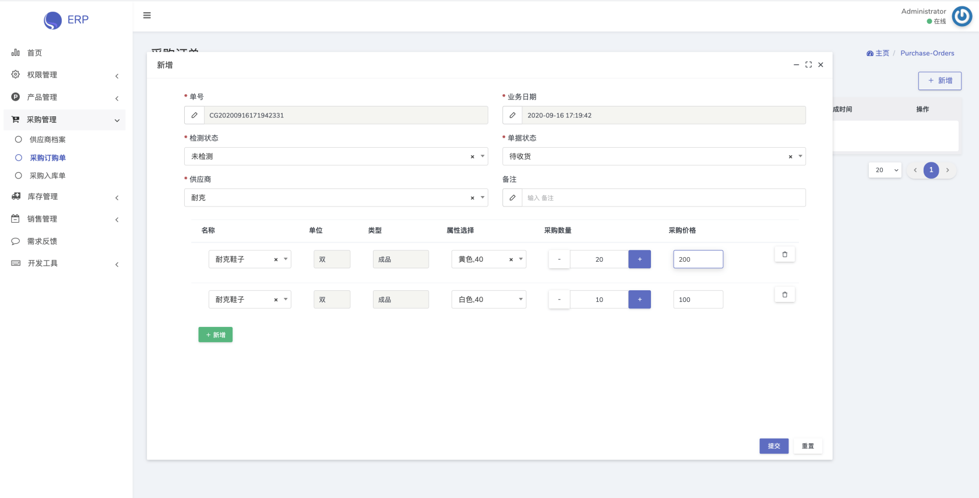
Task: Click the 销售管理 calendar icon
Action: click(16, 219)
